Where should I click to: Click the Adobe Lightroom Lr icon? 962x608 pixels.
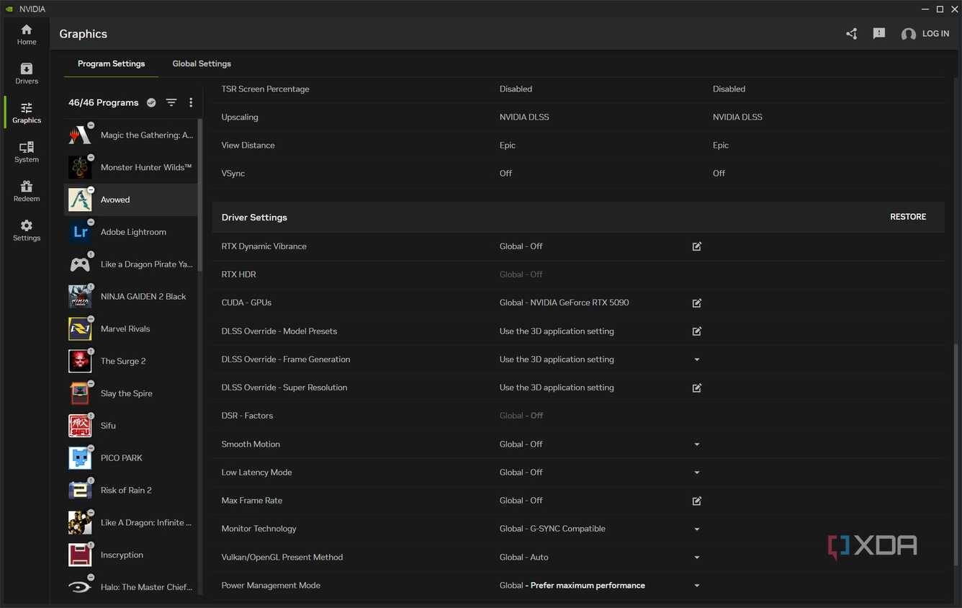80,232
